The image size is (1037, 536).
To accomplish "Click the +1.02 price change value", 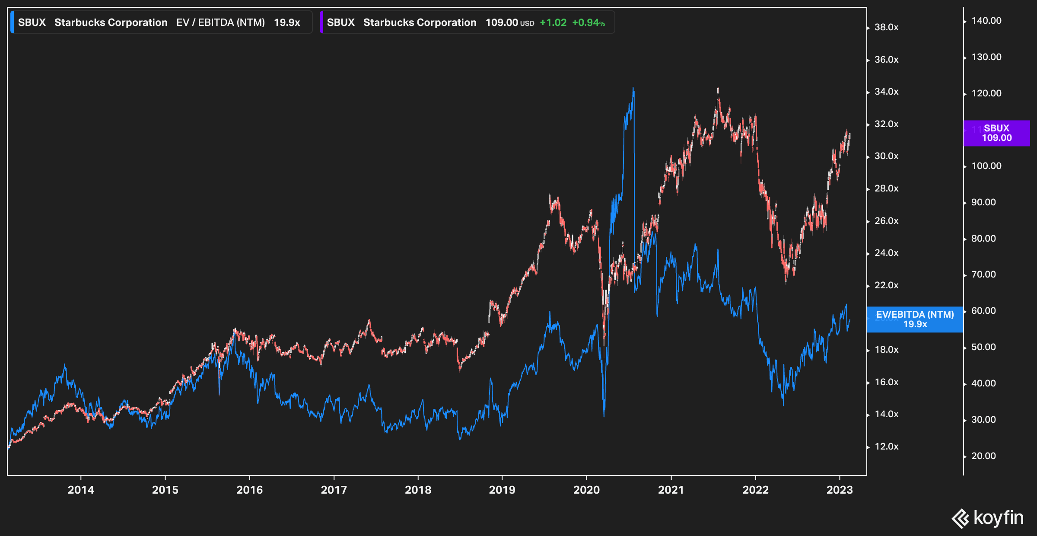I will pos(553,22).
